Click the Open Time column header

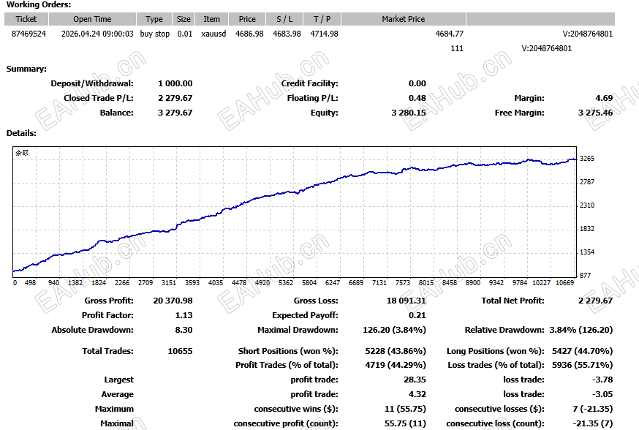click(92, 19)
